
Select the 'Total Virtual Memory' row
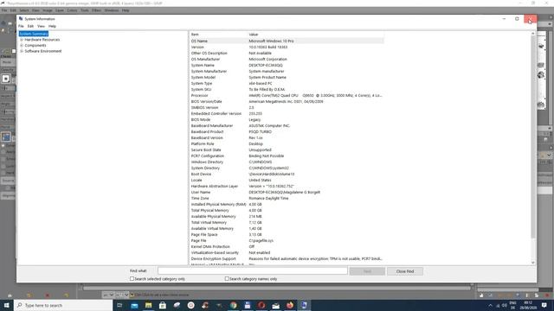pyautogui.click(x=287, y=222)
